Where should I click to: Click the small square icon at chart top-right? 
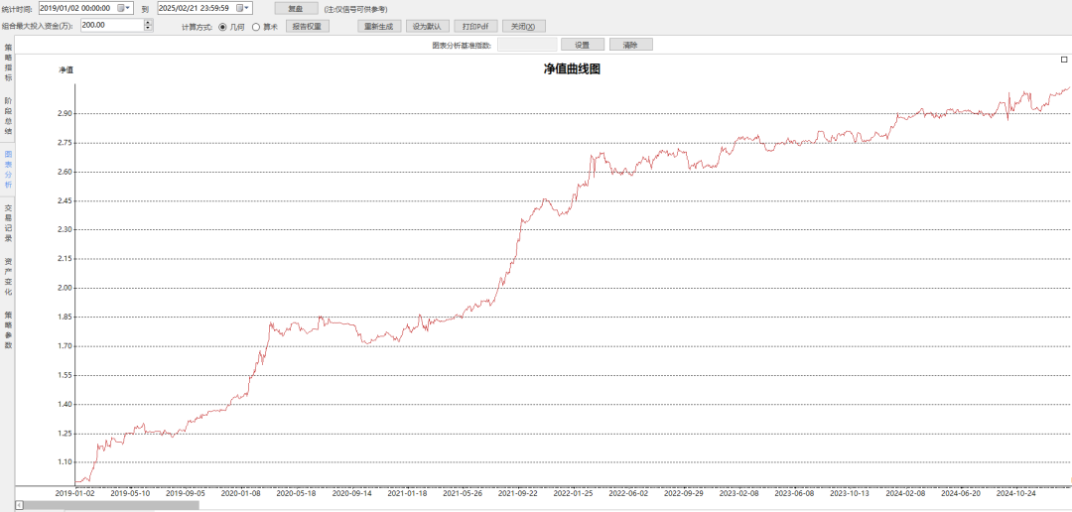1064,61
